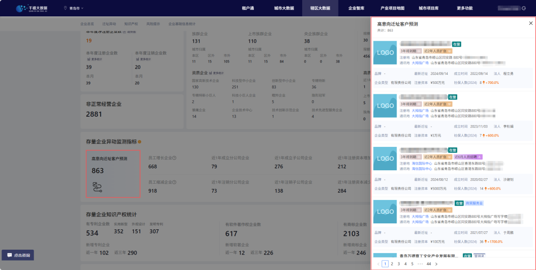Click the LOGO thumbnail of the 于周鹏 company
Image resolution: width=536 pixels, height=270 pixels.
click(385, 211)
